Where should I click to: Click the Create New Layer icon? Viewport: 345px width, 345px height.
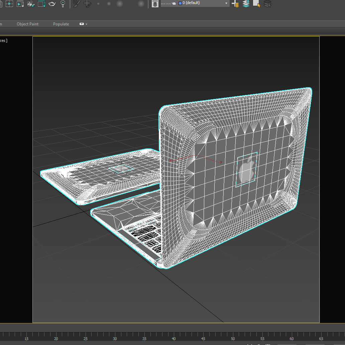235,4
